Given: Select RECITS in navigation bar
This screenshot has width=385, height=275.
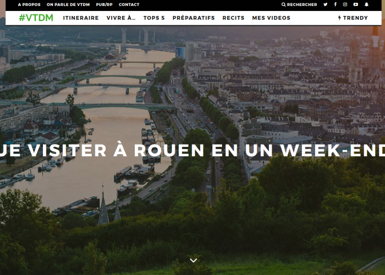Looking at the screenshot, I should (x=233, y=18).
